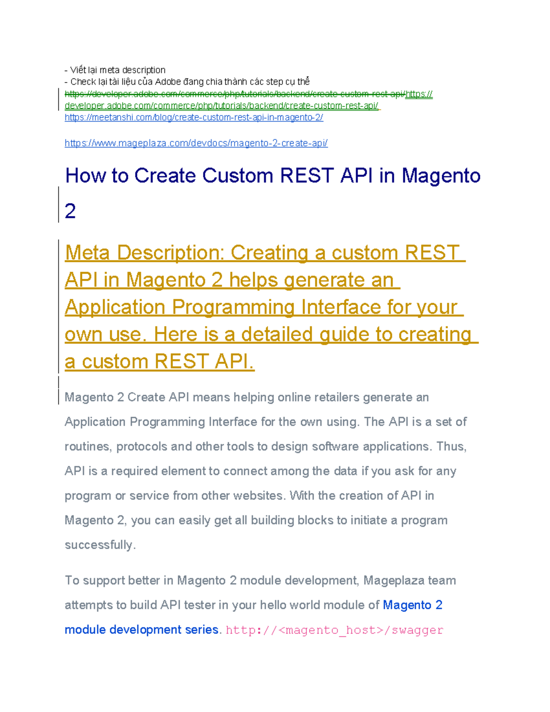550x712 pixels.
Task: Click the line starting 'To support better in Magento 2'
Action: point(260,580)
